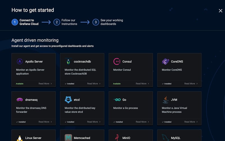Click Monitor a Go process description
Screen dimensions: 225x141
click(125, 108)
